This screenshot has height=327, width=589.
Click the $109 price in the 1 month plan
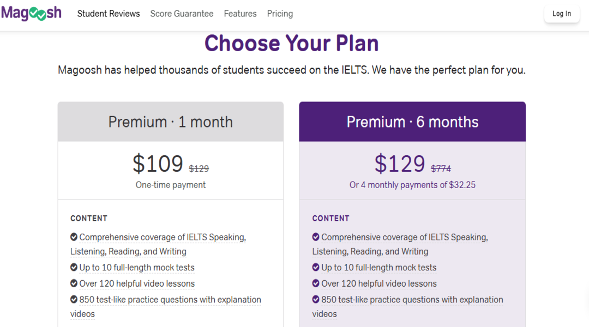pyautogui.click(x=158, y=163)
